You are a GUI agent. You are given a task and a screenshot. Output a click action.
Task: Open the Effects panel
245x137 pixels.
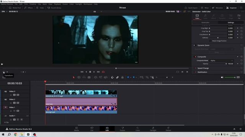[x=29, y=8]
